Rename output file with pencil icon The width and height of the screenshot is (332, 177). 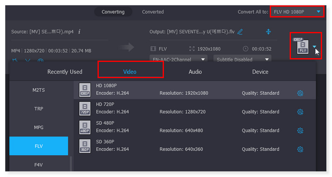point(240,32)
